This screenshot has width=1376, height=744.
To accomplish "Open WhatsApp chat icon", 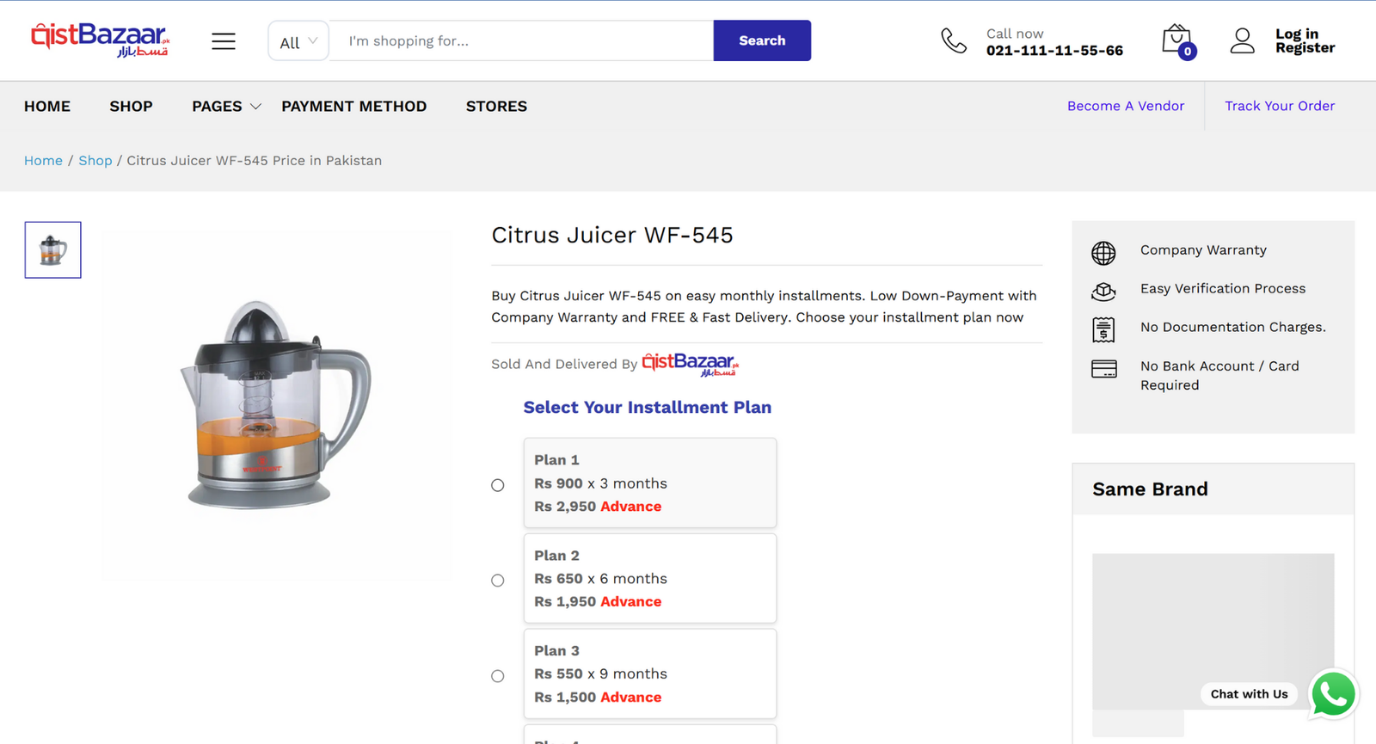I will point(1333,694).
